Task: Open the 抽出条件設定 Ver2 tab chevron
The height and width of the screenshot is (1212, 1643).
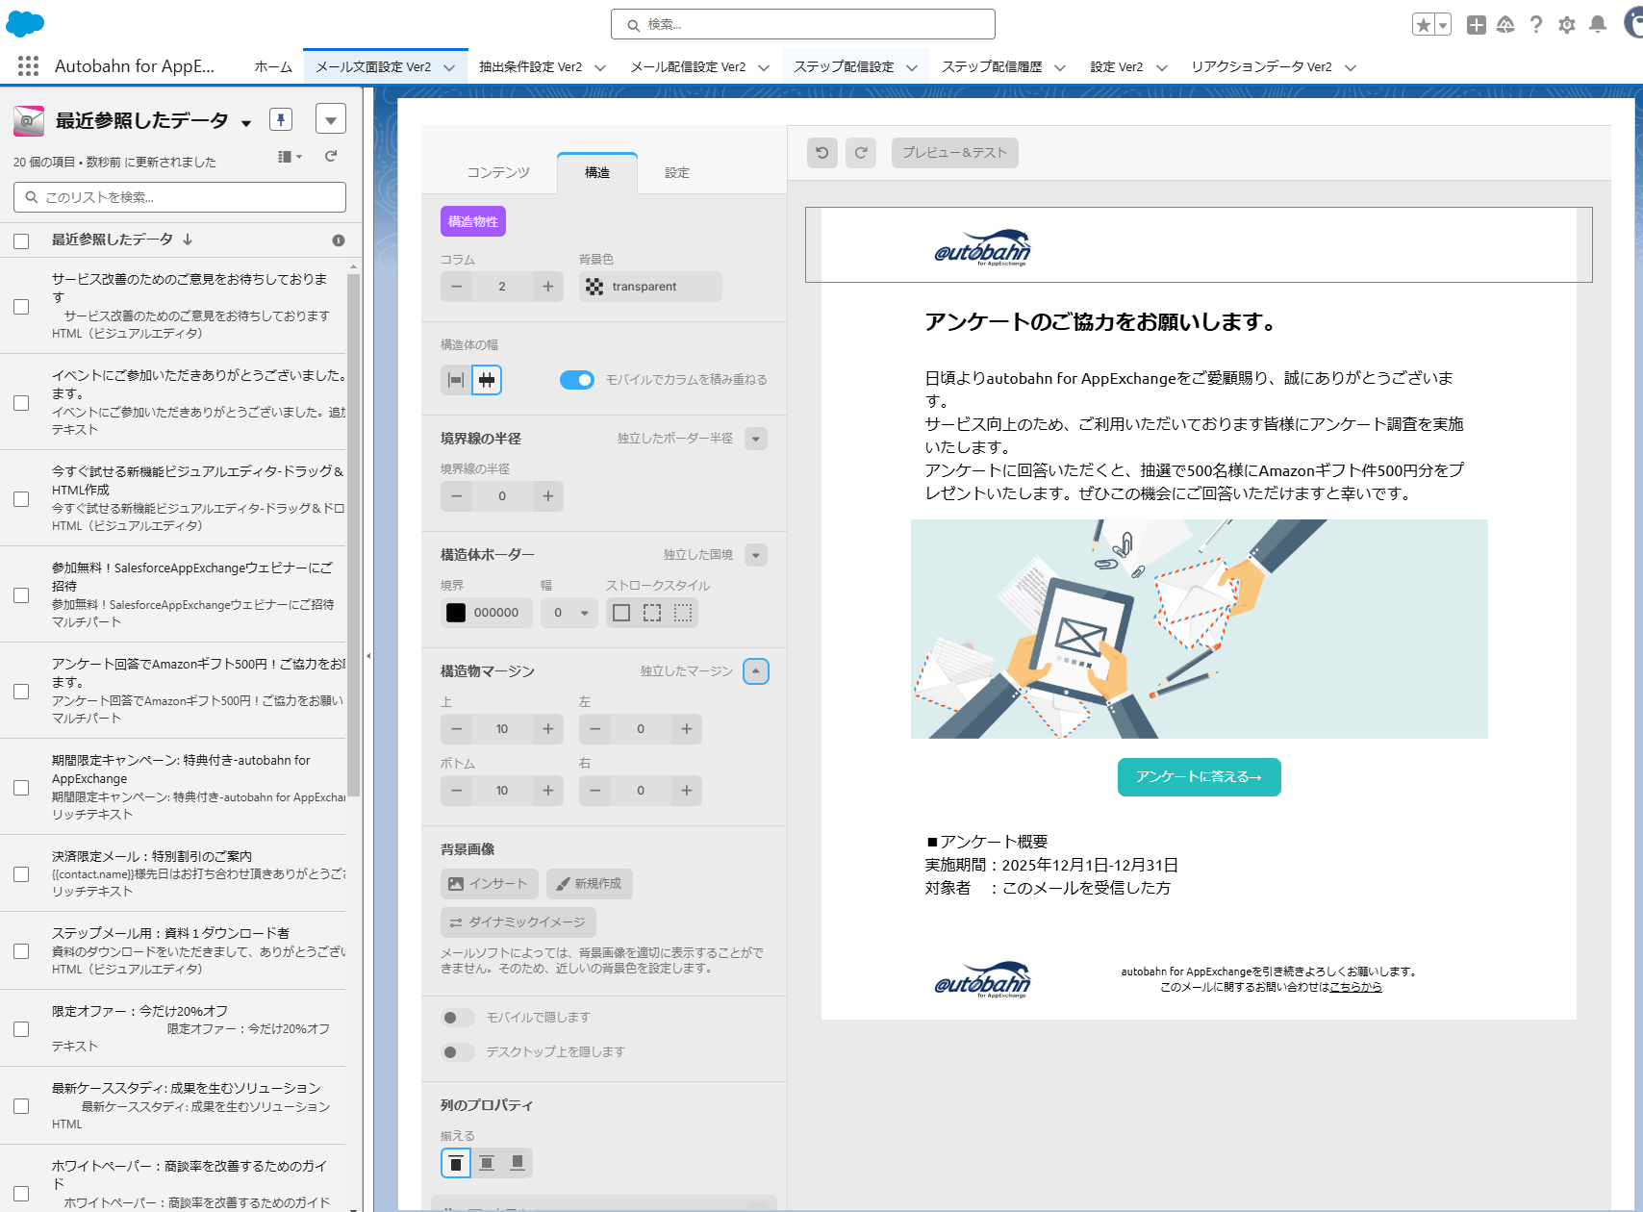Action: pyautogui.click(x=600, y=67)
